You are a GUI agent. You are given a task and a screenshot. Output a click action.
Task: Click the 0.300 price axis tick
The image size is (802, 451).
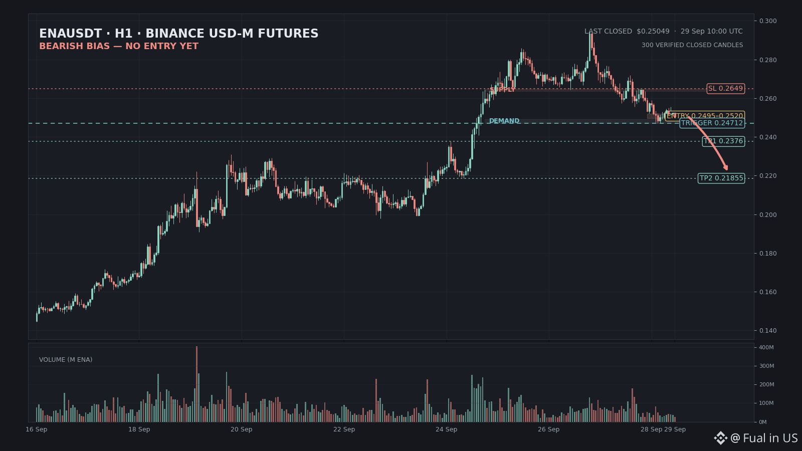coord(768,21)
